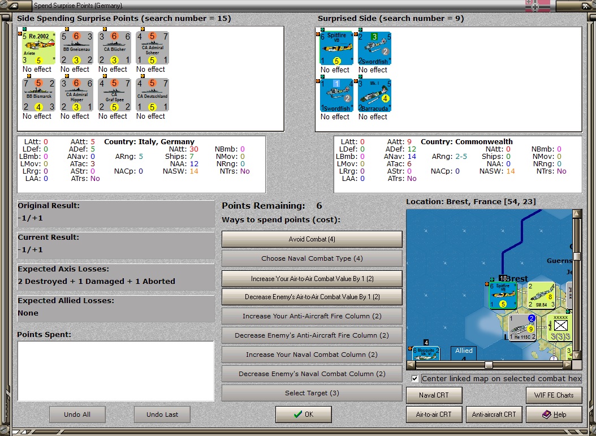Open the Anti-aircraft CRT chart
Screen dimensions: 596x436
(494, 415)
